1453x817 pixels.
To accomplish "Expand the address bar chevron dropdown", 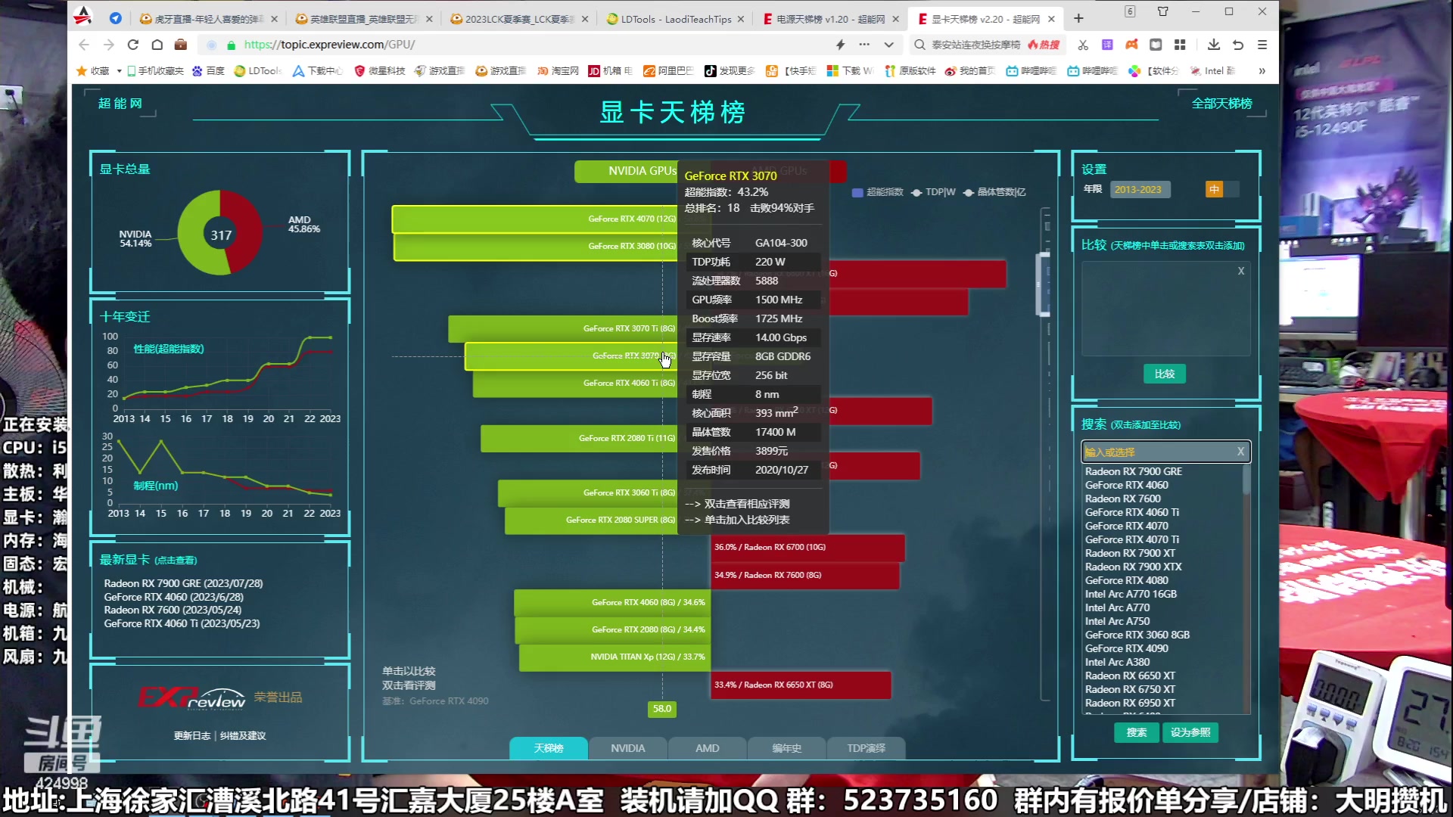I will click(x=889, y=45).
